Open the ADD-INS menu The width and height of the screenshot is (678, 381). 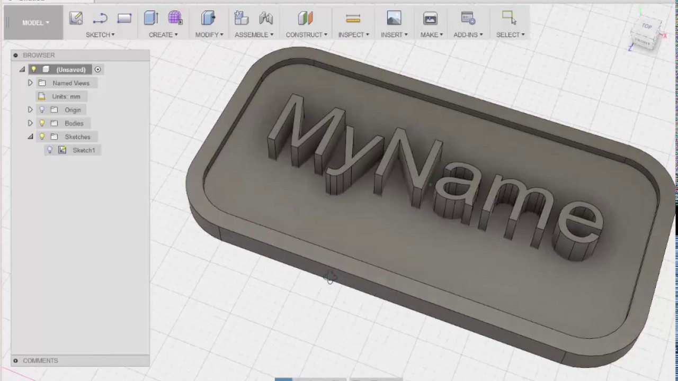click(468, 34)
